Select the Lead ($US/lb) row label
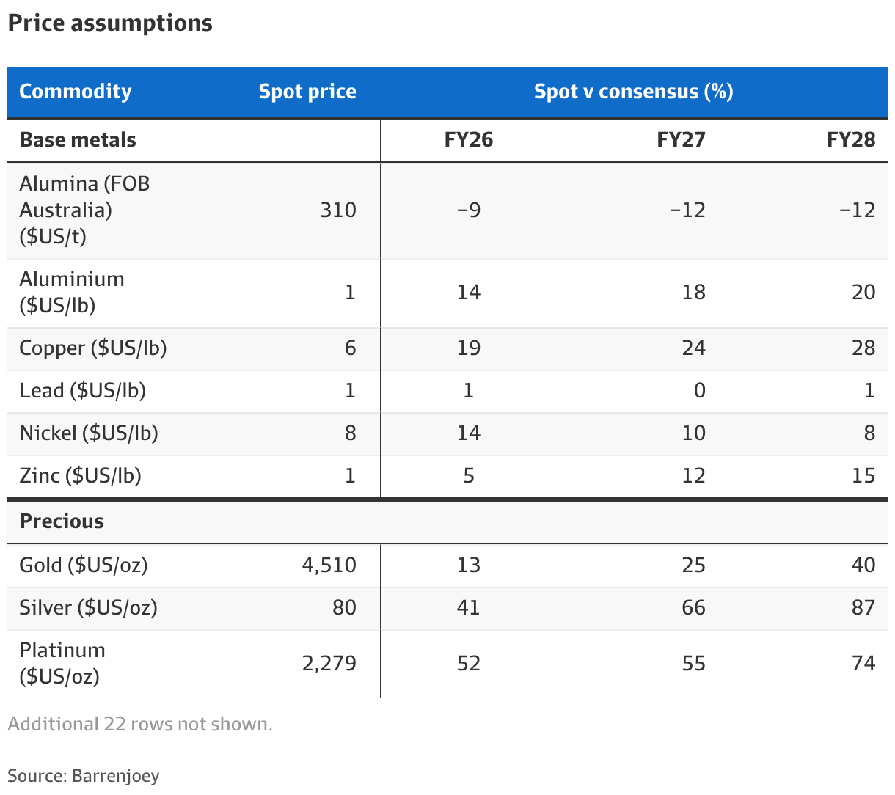The height and width of the screenshot is (795, 895). point(83,390)
